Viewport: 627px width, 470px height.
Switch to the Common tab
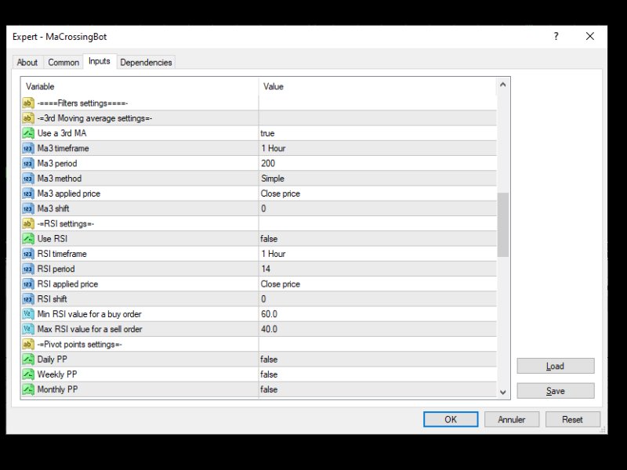(x=63, y=63)
